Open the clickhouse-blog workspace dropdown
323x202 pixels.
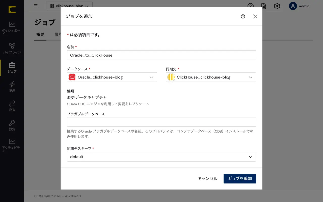tap(69, 6)
